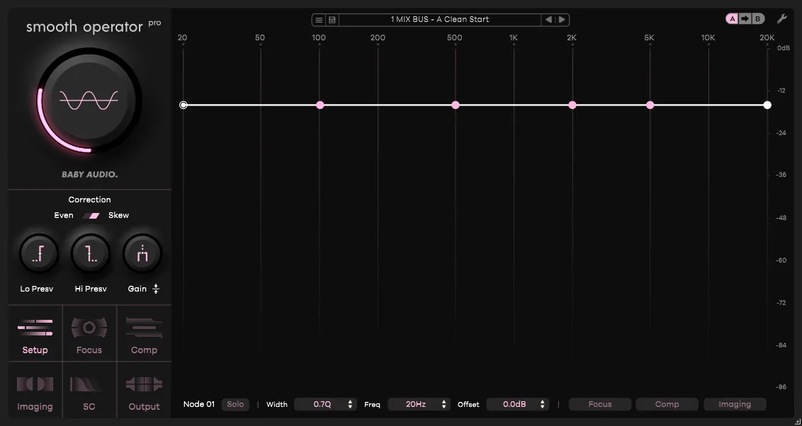The height and width of the screenshot is (426, 802).
Task: Open the Offset 0.0dB stepper
Action: (x=518, y=405)
